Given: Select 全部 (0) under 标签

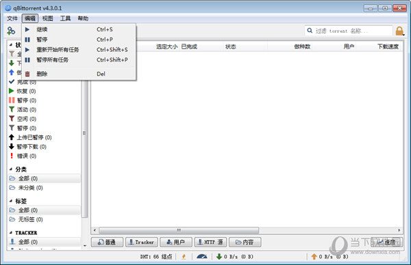Looking at the screenshot, I should click(x=44, y=210).
